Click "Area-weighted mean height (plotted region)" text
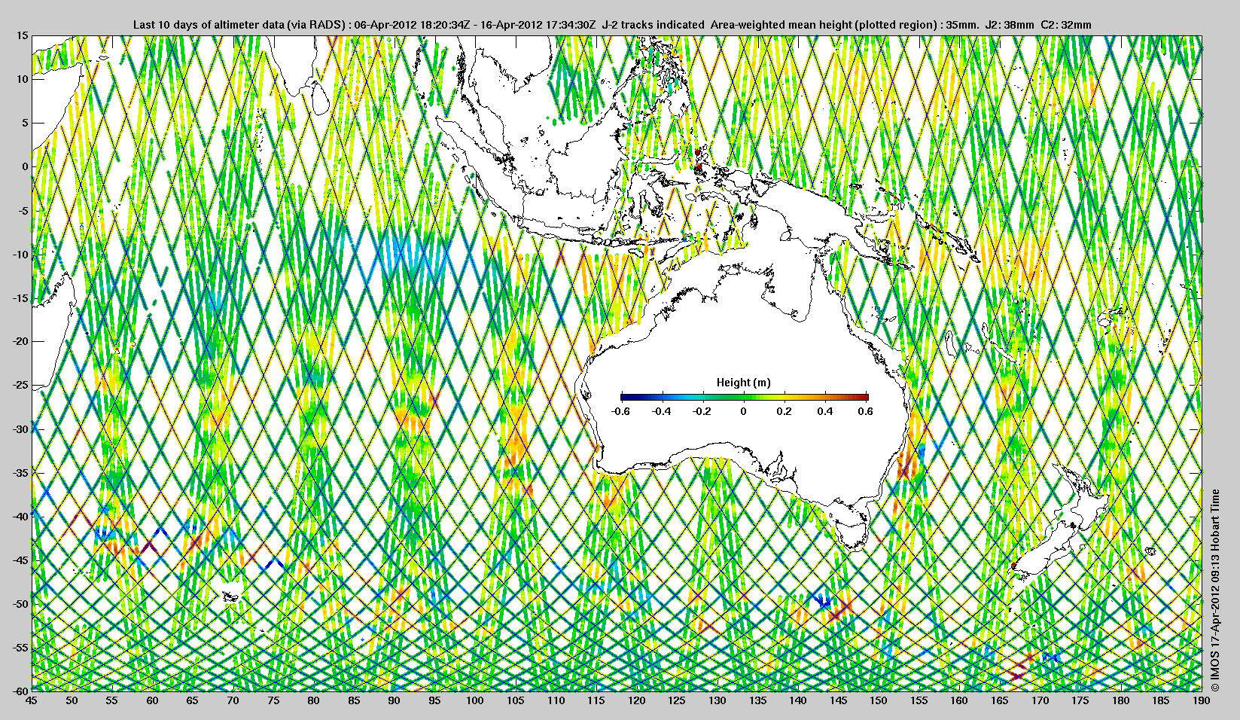 pos(824,25)
